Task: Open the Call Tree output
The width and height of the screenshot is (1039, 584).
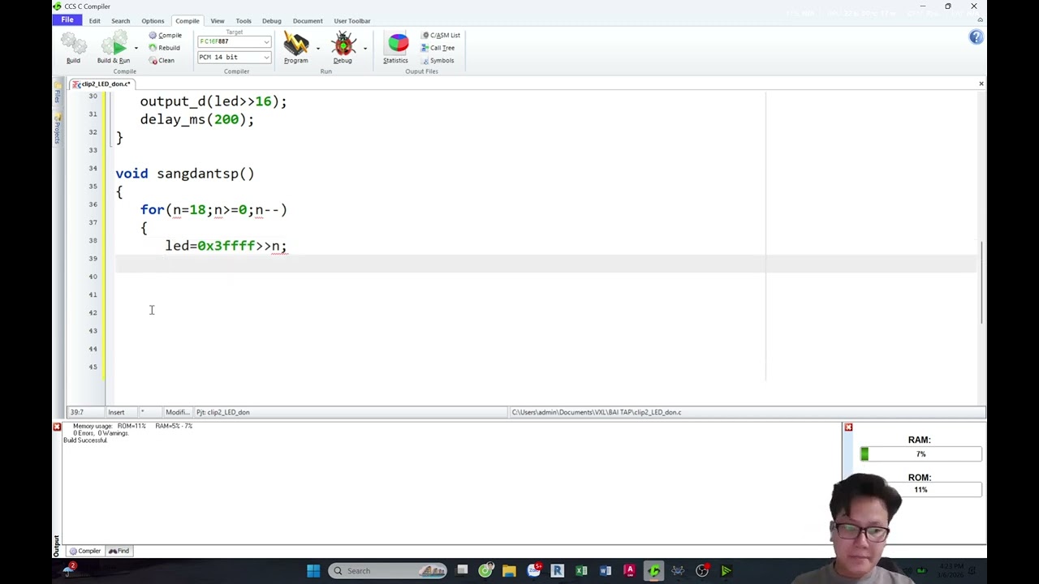Action: [x=438, y=48]
